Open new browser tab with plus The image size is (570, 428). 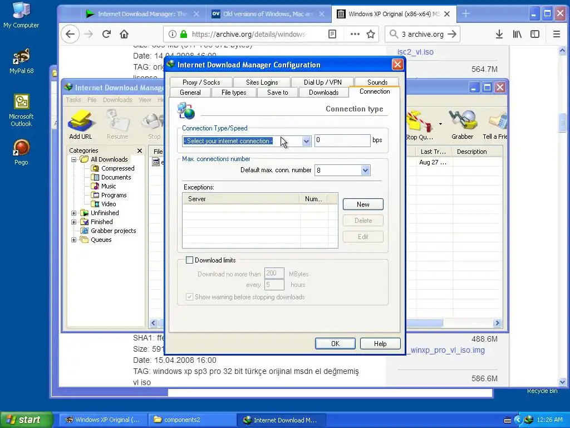click(x=466, y=14)
